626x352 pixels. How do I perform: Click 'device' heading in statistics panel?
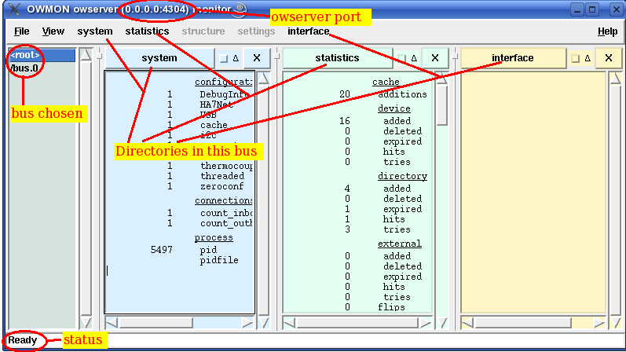(394, 108)
